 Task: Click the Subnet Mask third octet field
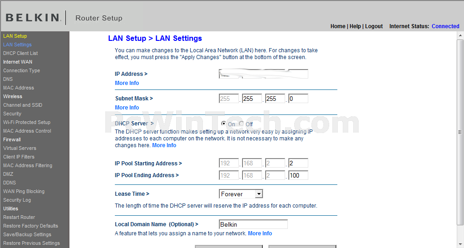(x=275, y=99)
